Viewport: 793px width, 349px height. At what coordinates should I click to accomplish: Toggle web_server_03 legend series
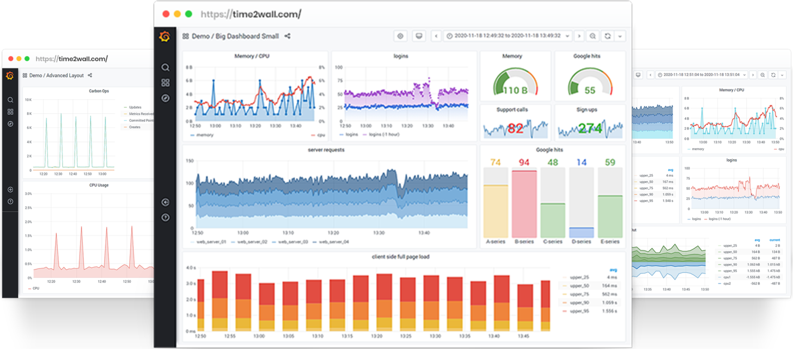click(292, 241)
